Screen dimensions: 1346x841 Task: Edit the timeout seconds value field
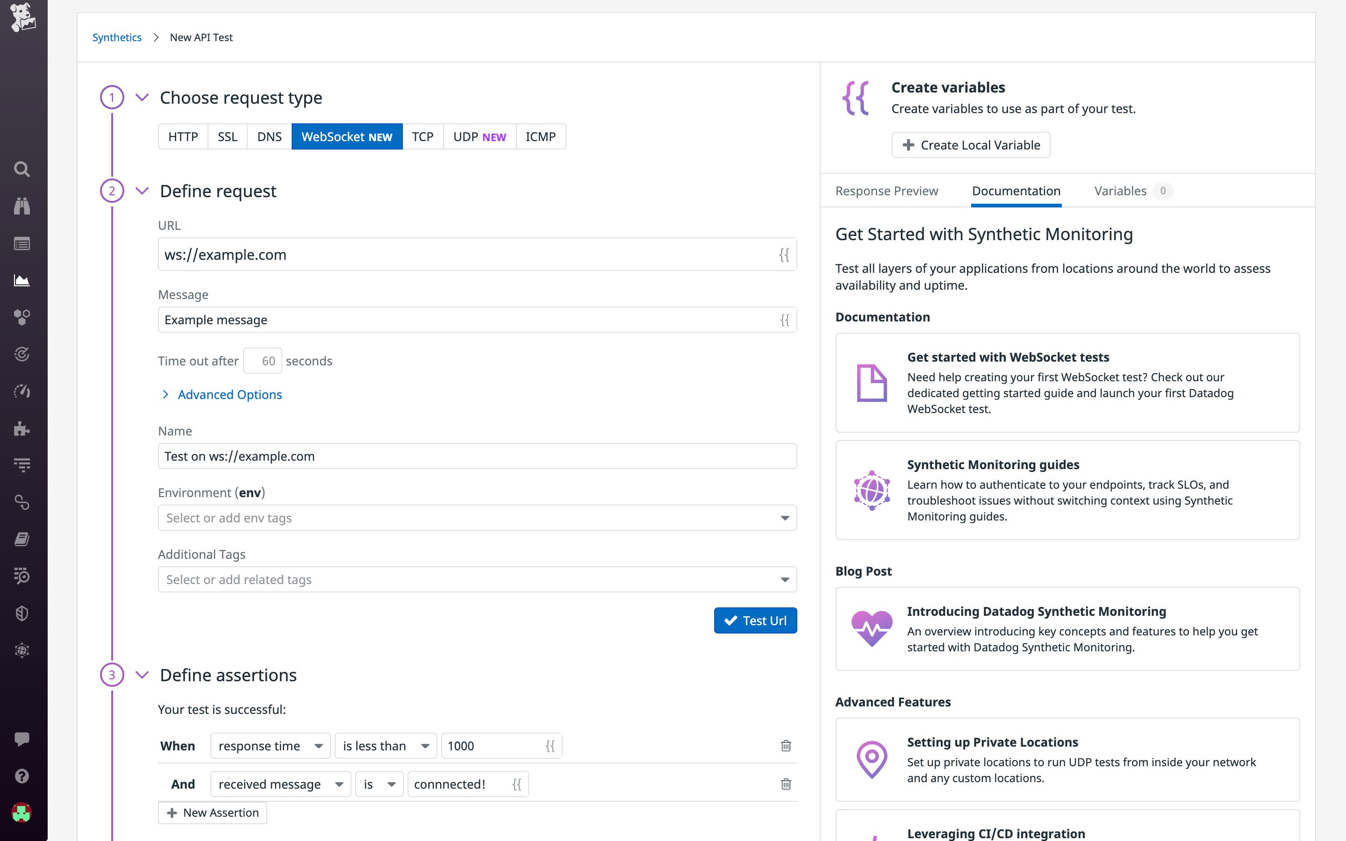point(262,360)
